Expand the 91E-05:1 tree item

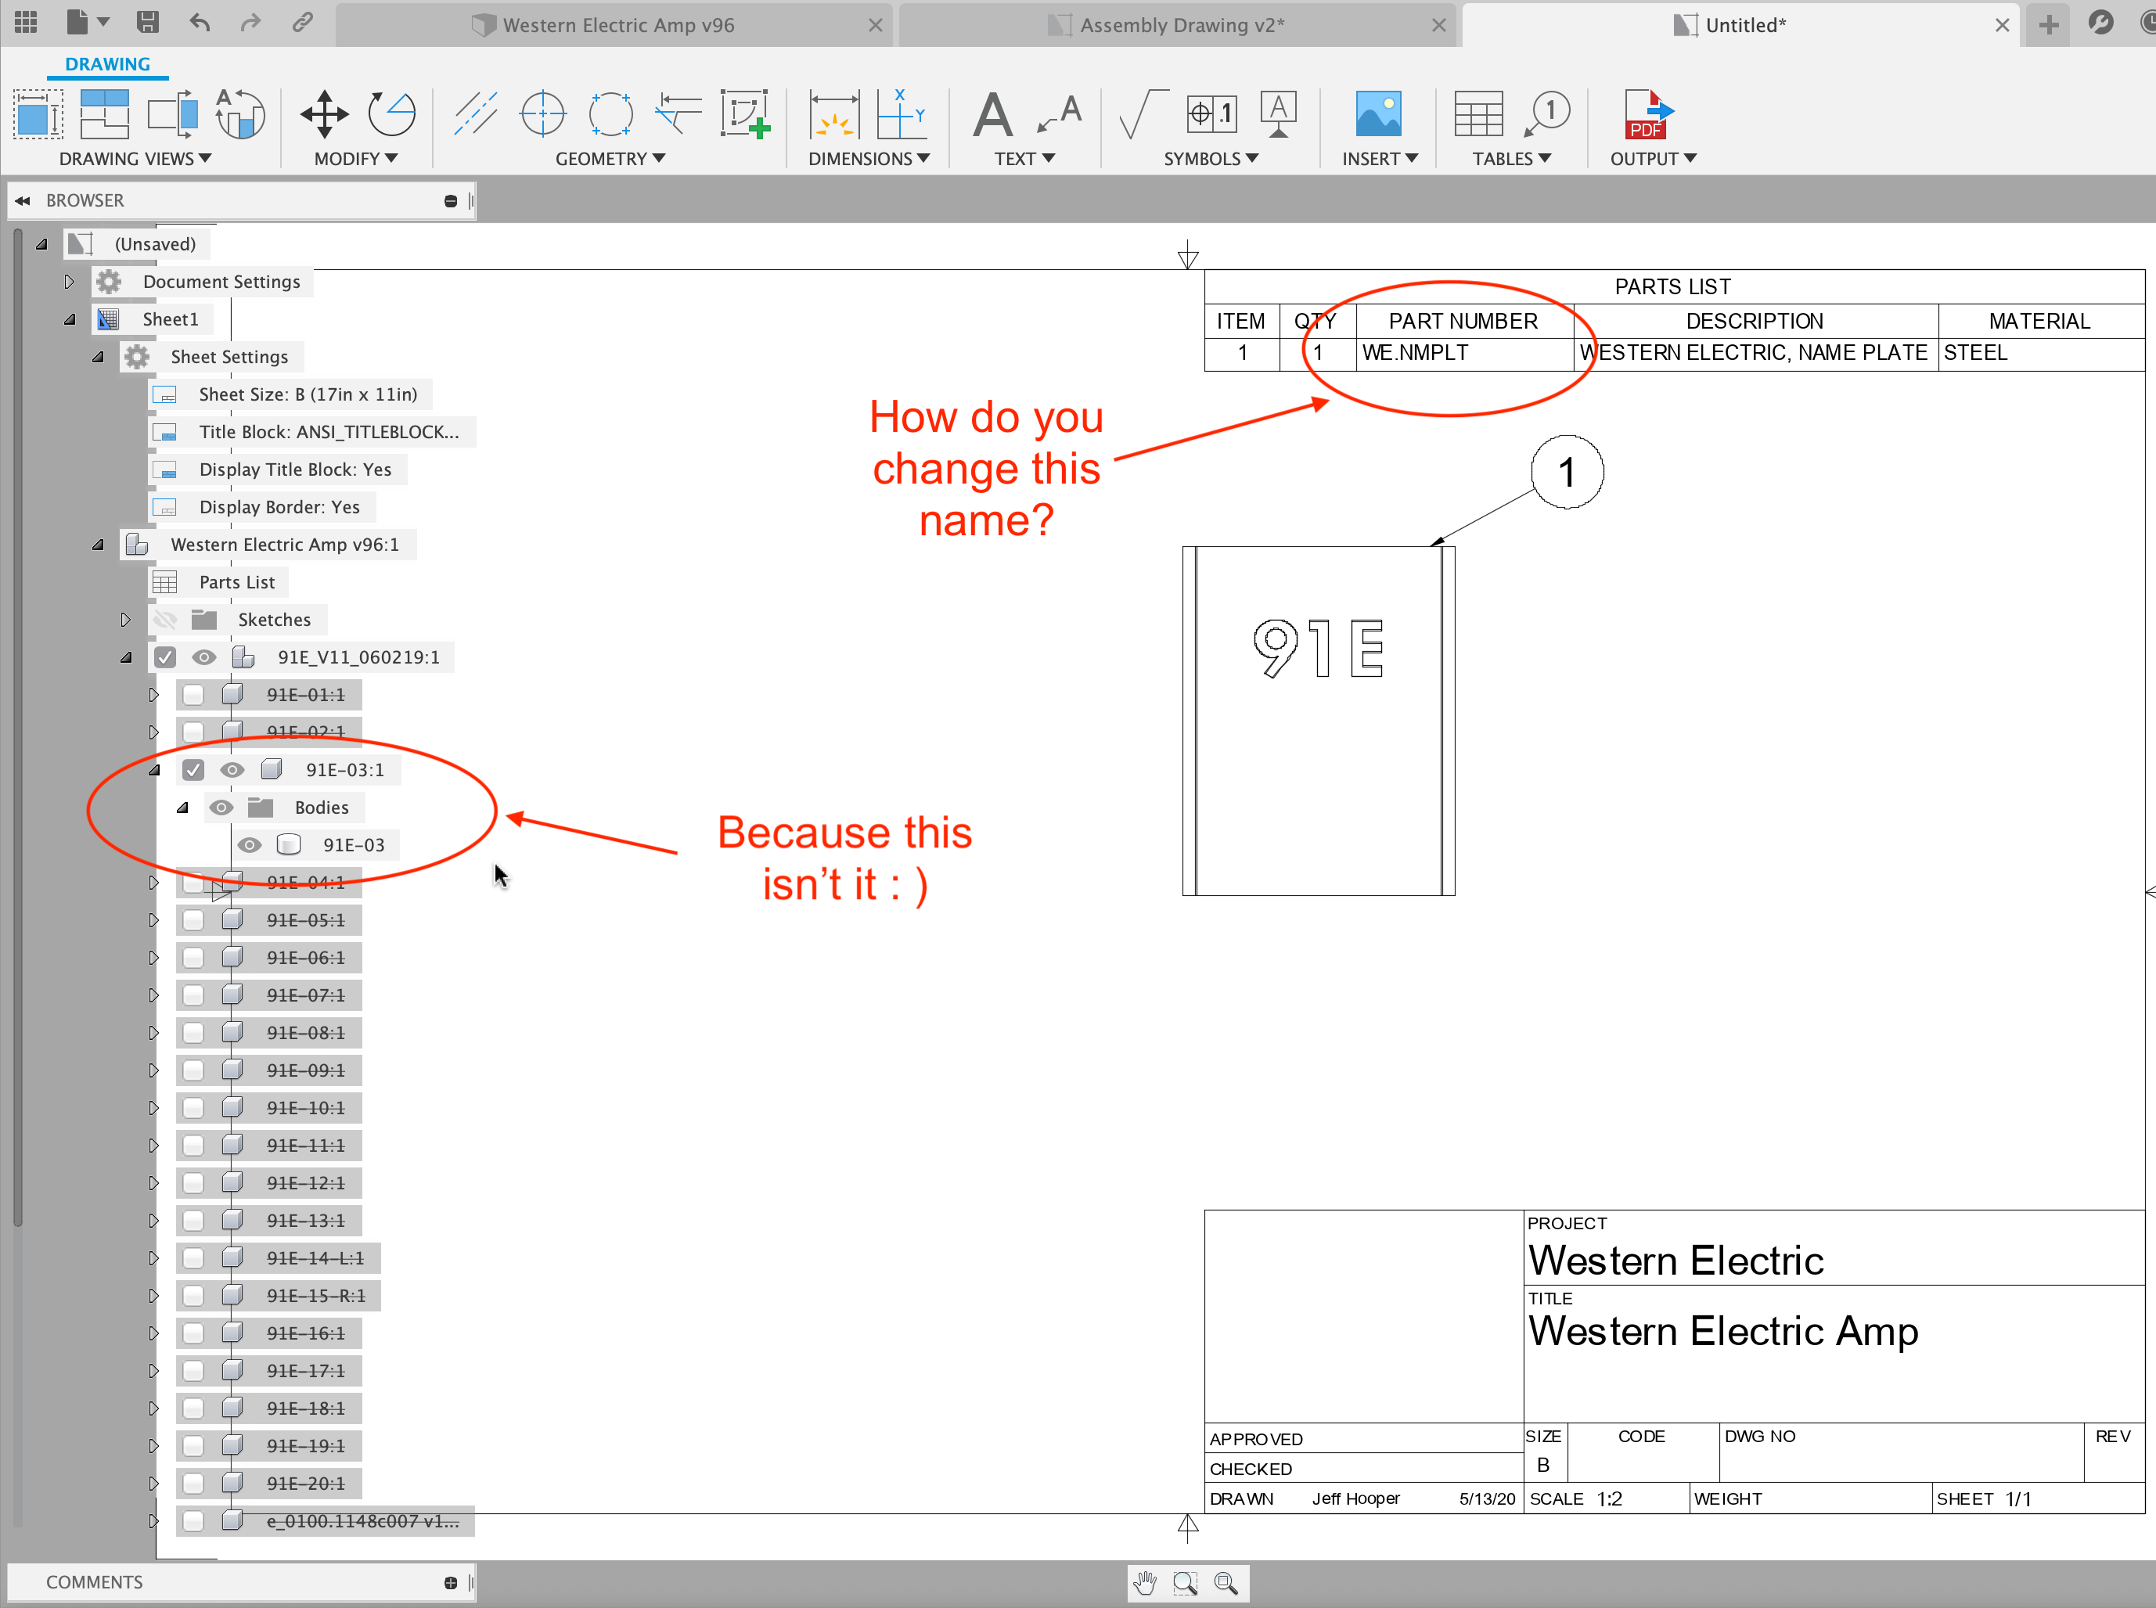pos(154,920)
